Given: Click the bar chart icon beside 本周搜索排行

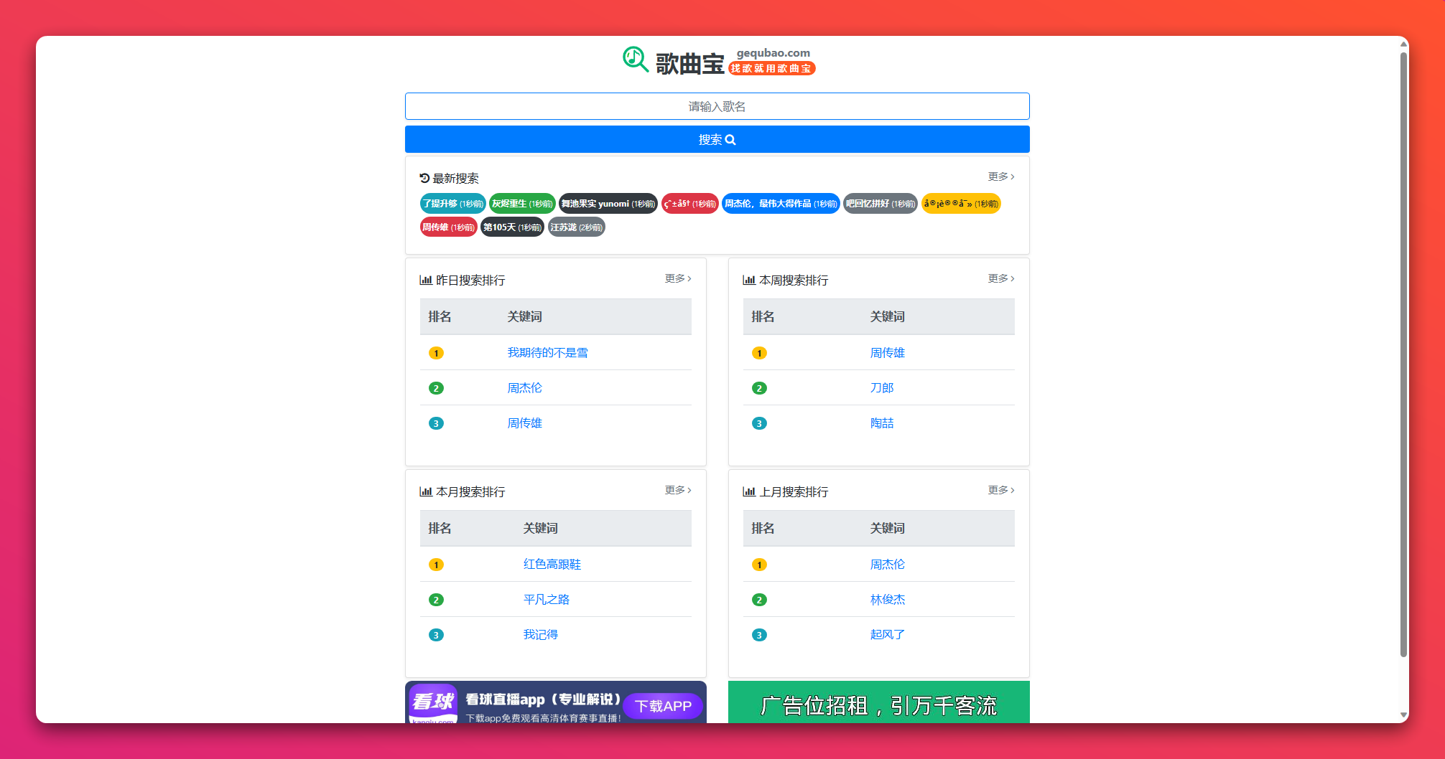Looking at the screenshot, I should click(x=749, y=280).
